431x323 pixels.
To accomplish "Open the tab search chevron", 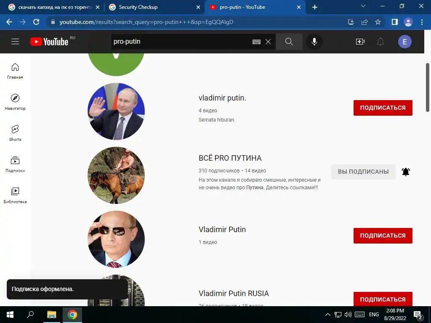I will (x=363, y=6).
